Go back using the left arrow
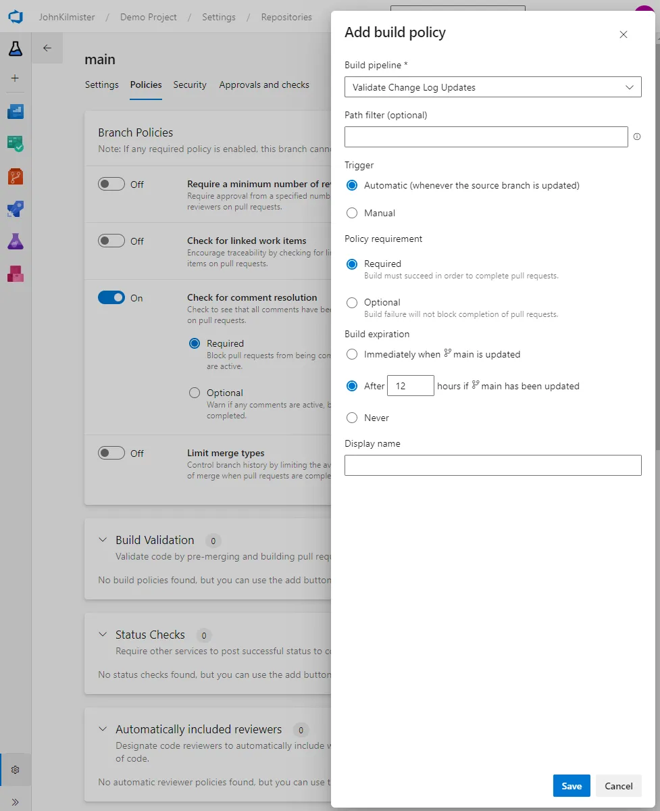 (x=47, y=48)
